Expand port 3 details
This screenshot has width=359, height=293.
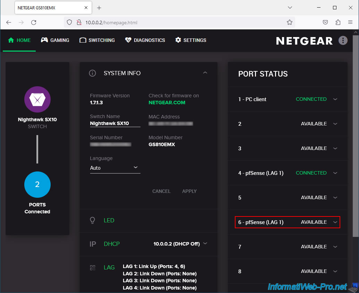[335, 148]
